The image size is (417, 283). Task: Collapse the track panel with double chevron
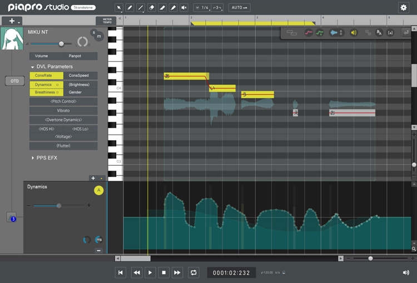[120, 18]
